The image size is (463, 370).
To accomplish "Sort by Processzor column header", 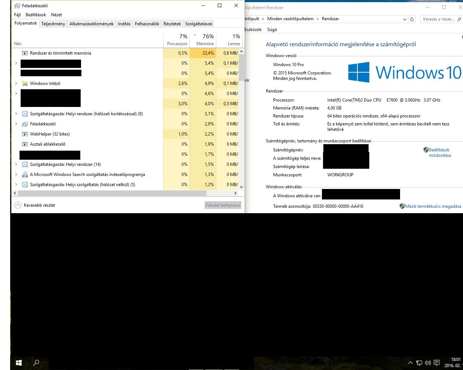I will pos(177,40).
